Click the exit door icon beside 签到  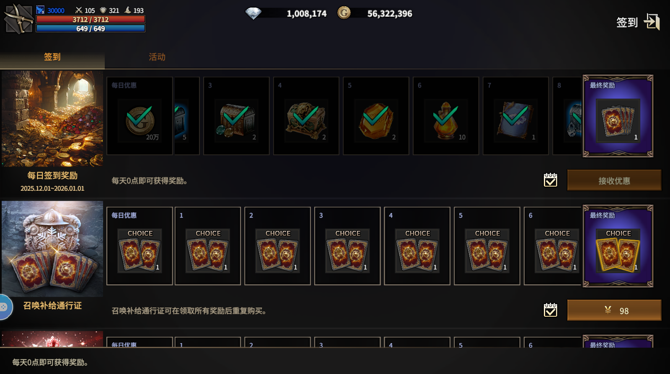pyautogui.click(x=652, y=21)
